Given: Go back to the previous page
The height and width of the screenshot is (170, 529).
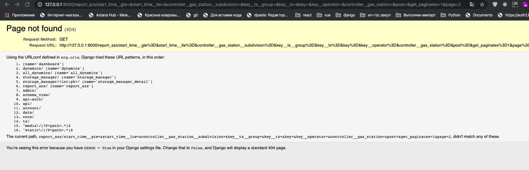Looking at the screenshot, I should 7,5.
